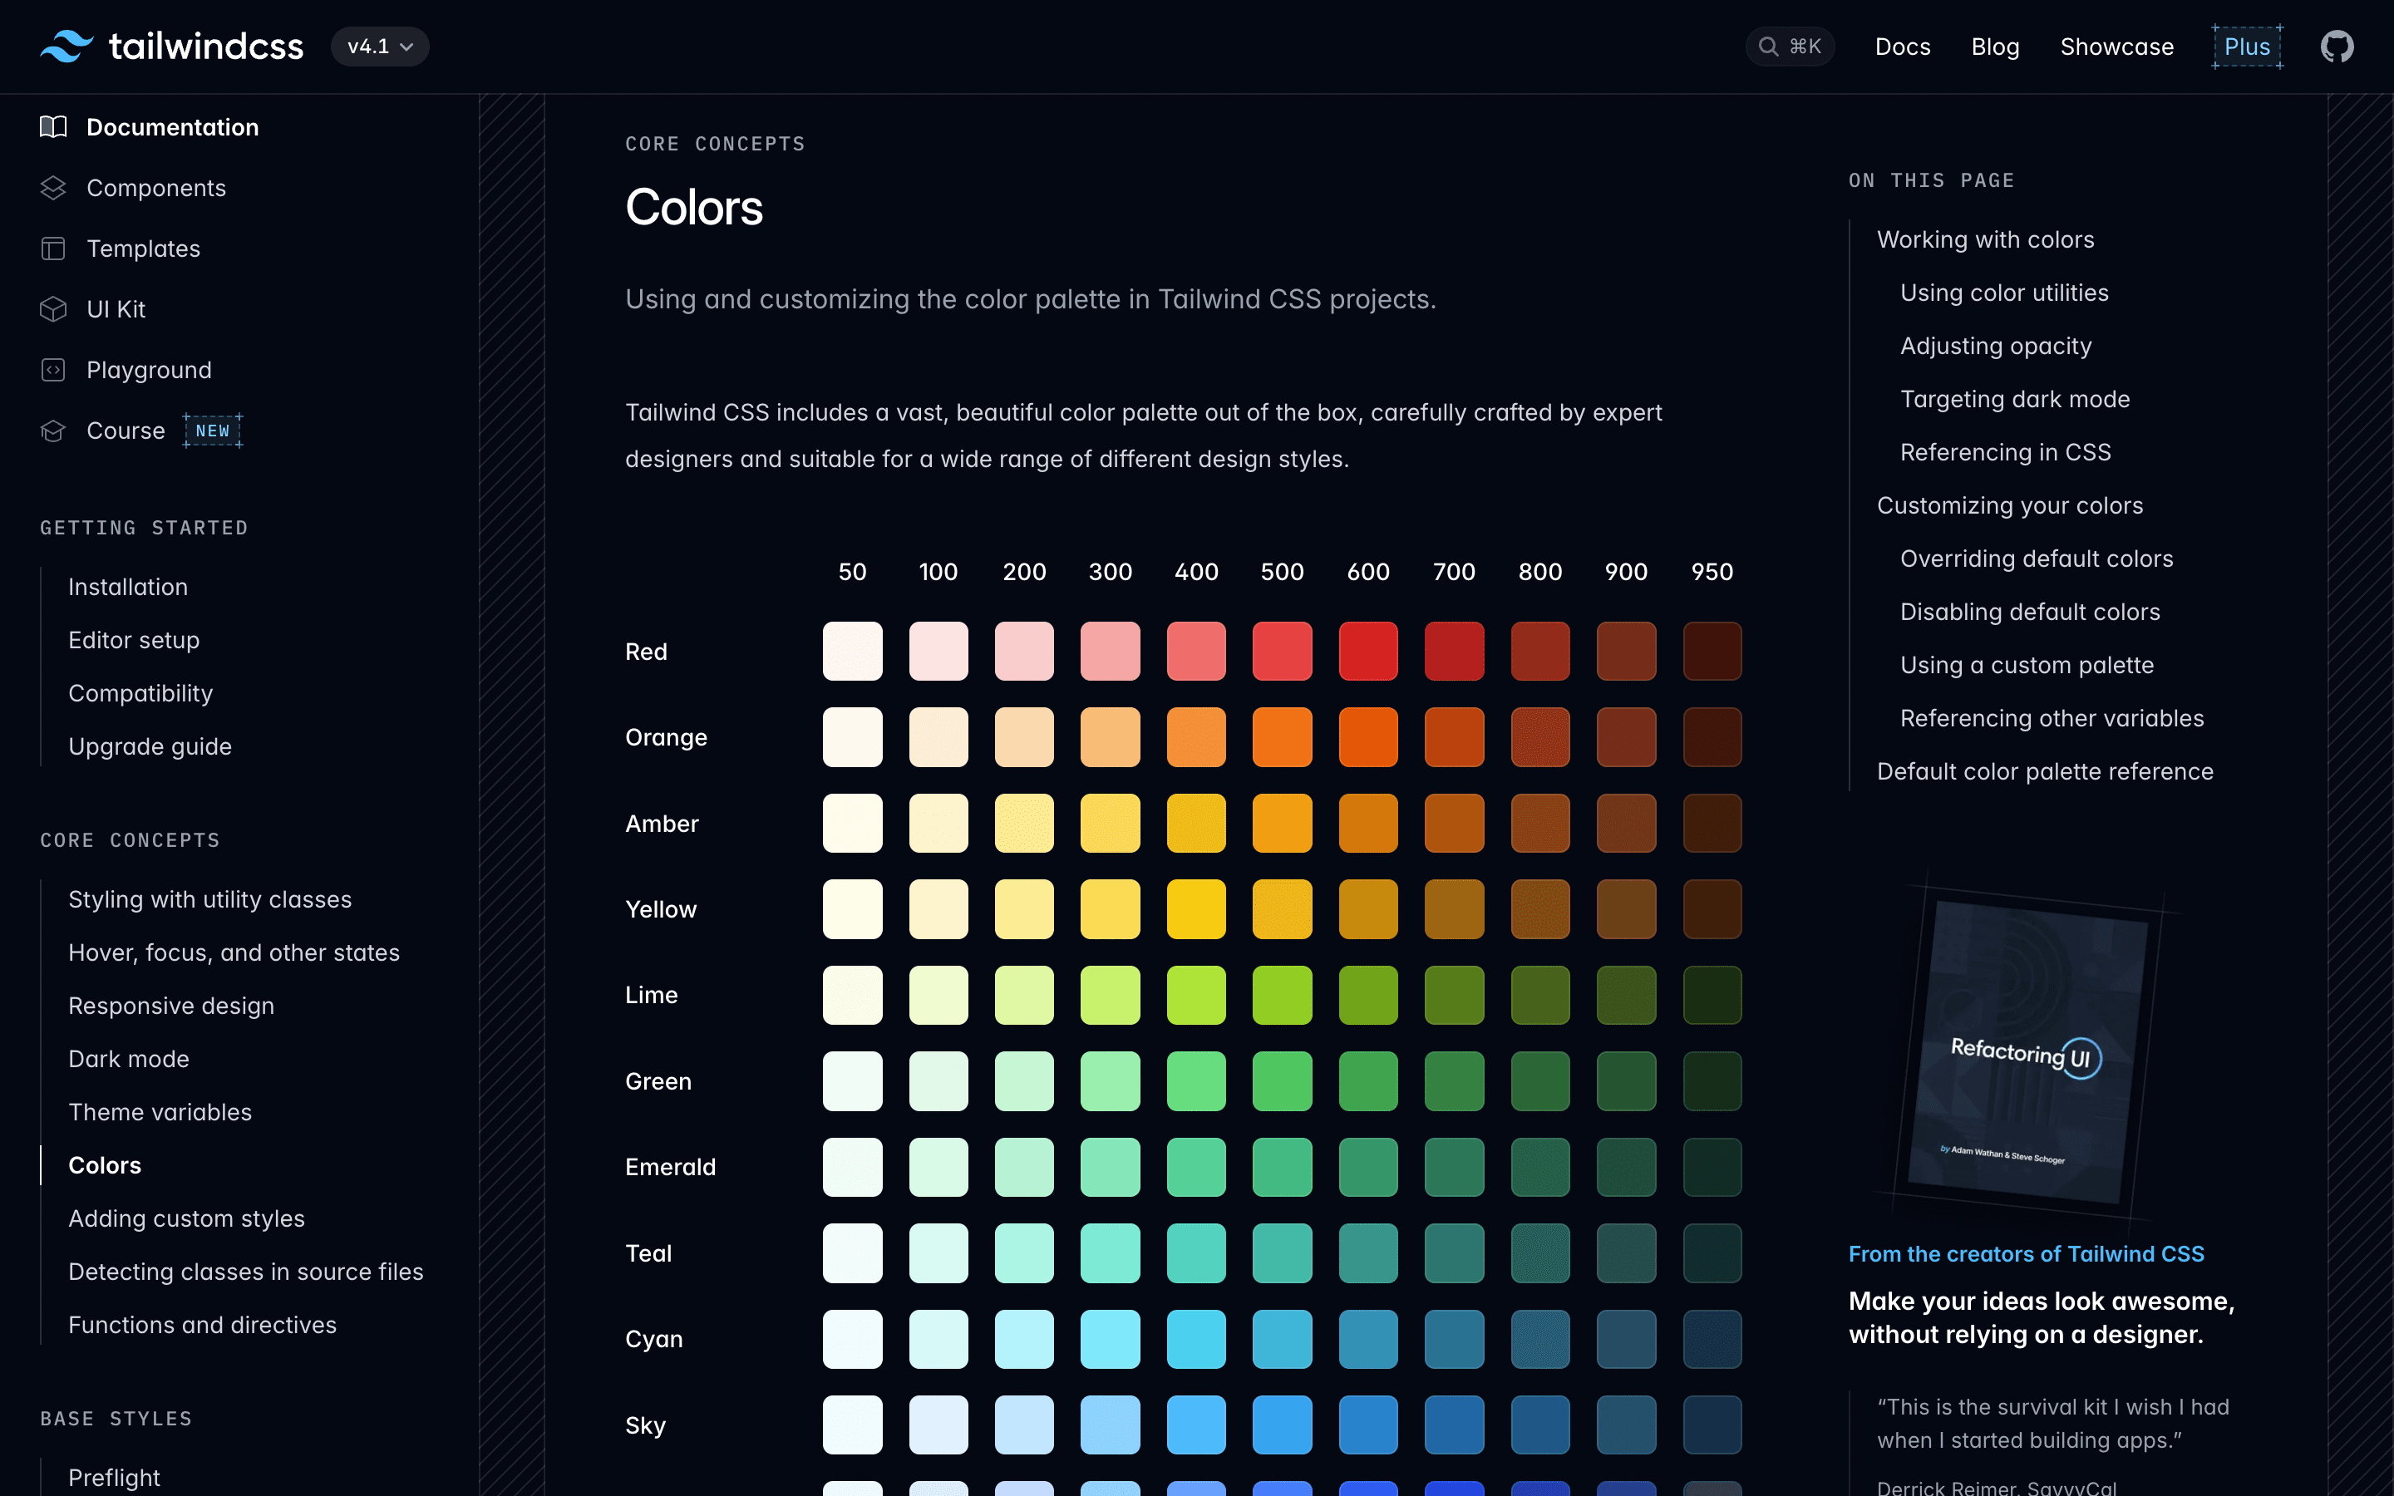This screenshot has width=2394, height=1496.
Task: Click the Documentation book icon
Action: click(53, 128)
